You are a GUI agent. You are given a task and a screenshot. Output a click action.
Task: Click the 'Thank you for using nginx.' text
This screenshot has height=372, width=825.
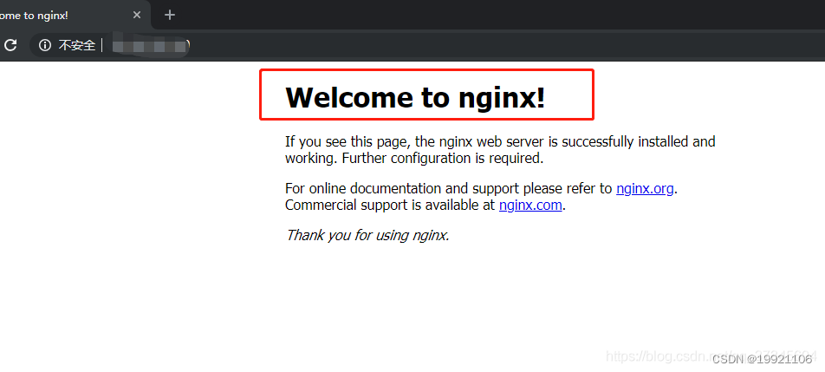[367, 235]
